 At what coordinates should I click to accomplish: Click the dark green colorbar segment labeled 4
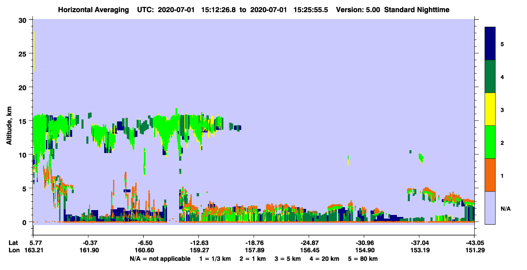[x=490, y=77]
